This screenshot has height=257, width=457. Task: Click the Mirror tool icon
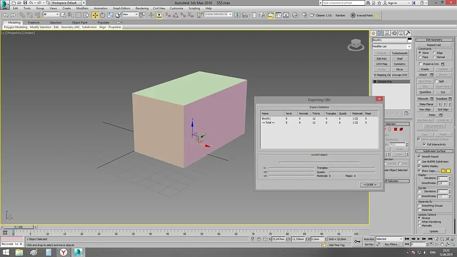click(237, 15)
